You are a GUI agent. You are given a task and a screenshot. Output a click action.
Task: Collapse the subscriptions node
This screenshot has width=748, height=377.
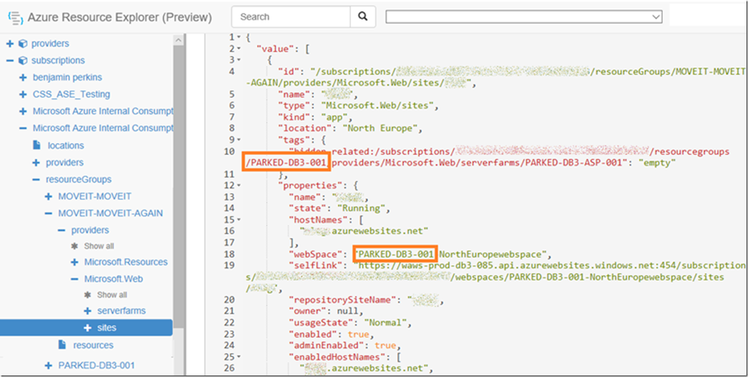pos(10,61)
